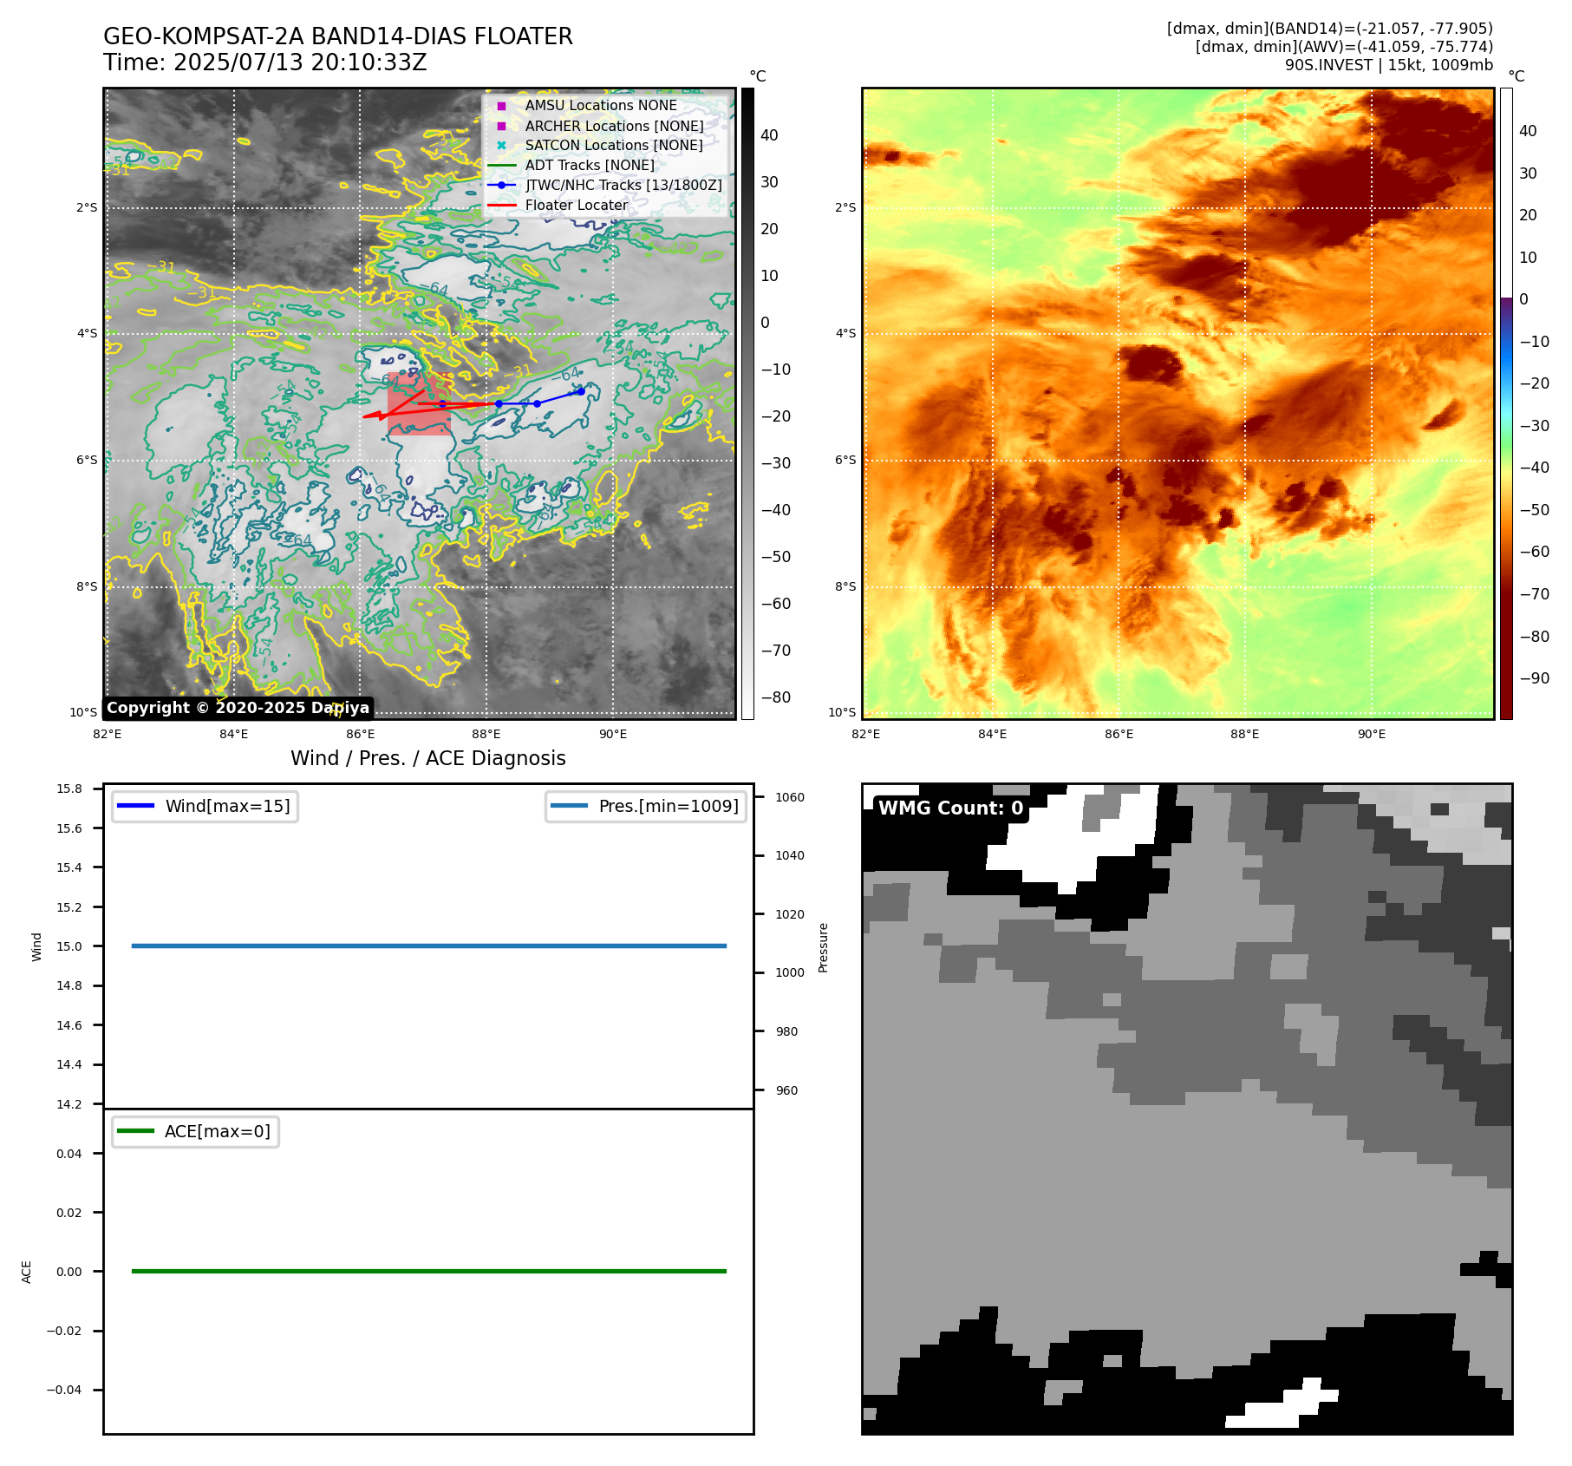
Task: Click the 15.0 tick on the Wind axis
Action: pos(69,946)
